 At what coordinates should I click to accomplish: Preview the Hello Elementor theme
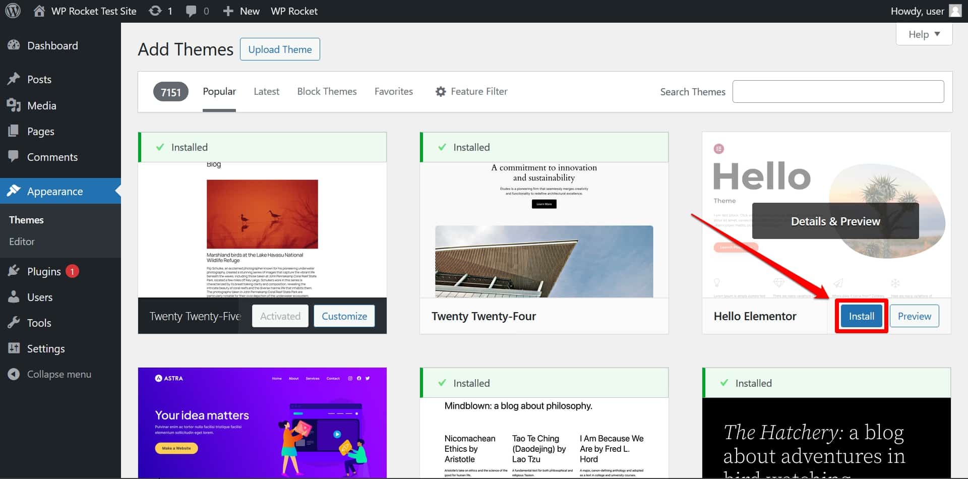[x=914, y=316]
